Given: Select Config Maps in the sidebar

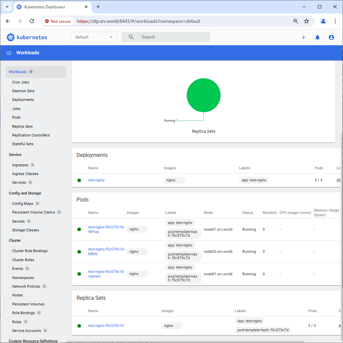Looking at the screenshot, I should pos(22,204).
